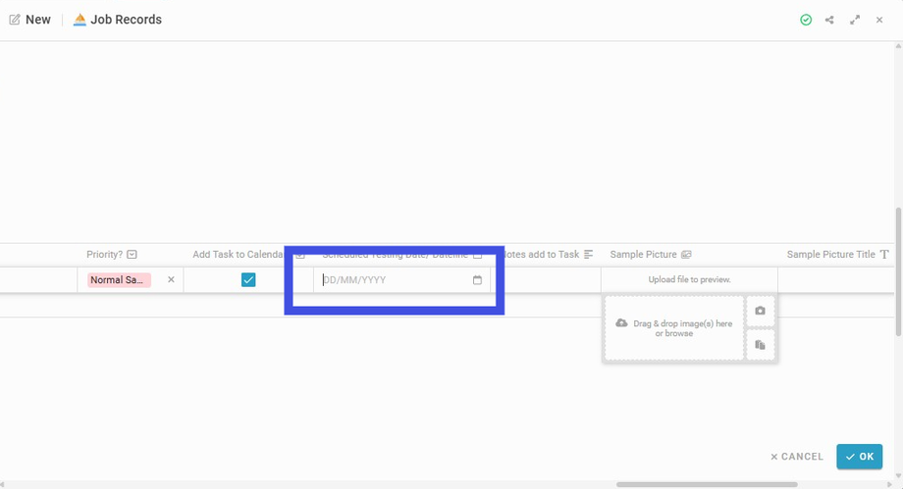Screen dimensions: 903x489
Task: Click the Upload file to preview cell
Action: [x=689, y=279]
